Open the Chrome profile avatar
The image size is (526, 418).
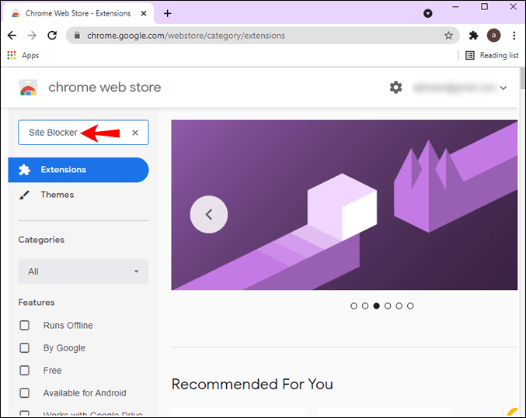[x=493, y=35]
